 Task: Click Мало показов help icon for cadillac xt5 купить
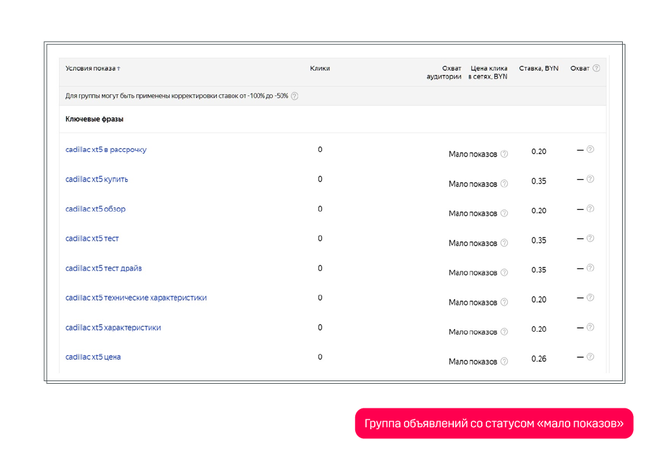pyautogui.click(x=504, y=184)
